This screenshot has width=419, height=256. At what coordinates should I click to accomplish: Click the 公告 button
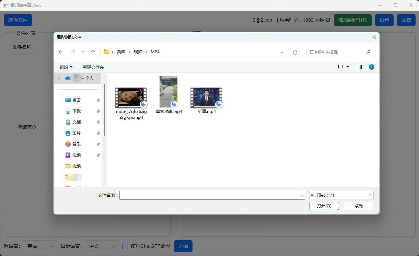(406, 20)
